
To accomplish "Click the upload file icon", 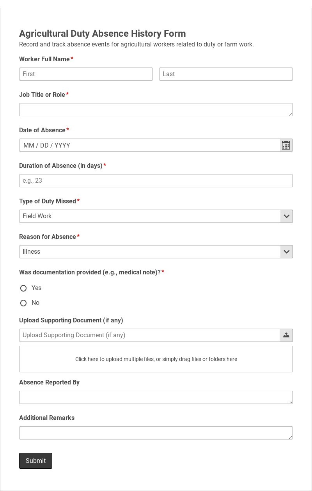I will click(x=286, y=335).
